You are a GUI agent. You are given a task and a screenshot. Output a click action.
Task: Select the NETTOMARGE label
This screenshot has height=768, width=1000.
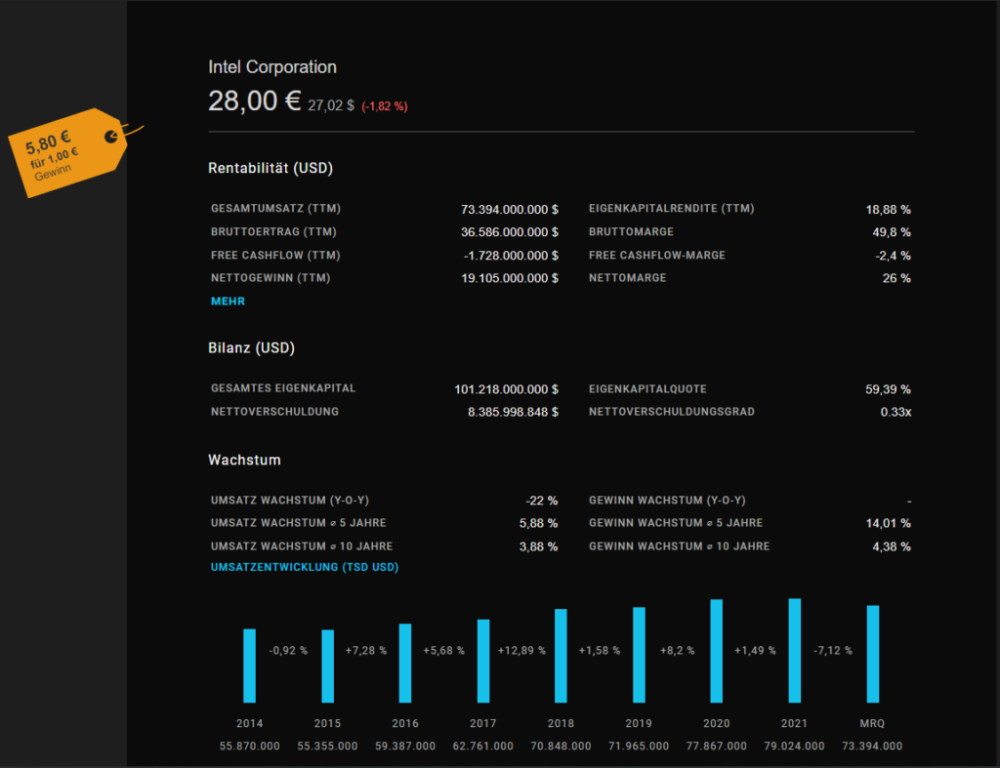point(628,278)
